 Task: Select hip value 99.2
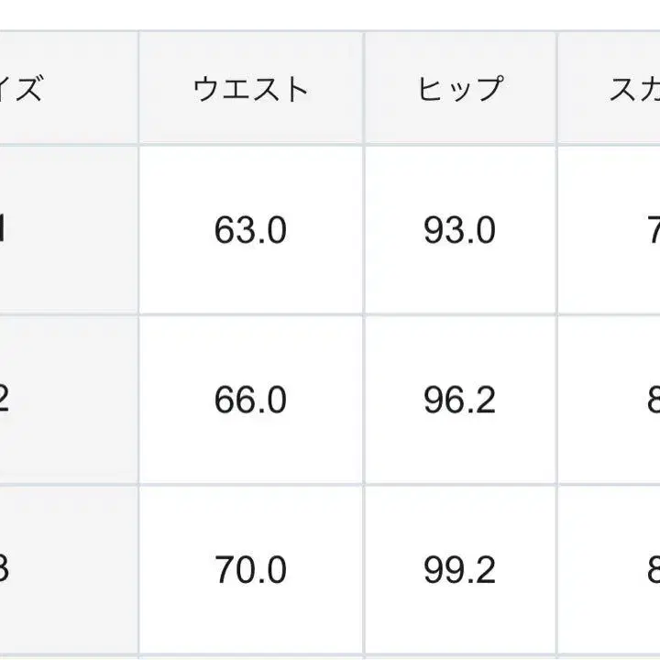pos(459,571)
